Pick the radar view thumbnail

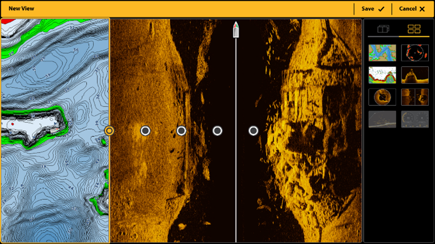click(415, 53)
